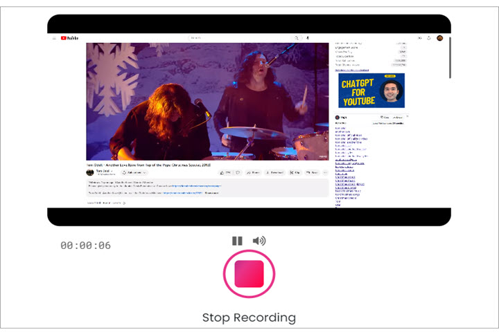Click the Engagement score row
Image resolution: width=499 pixels, height=332 pixels.
[x=371, y=47]
